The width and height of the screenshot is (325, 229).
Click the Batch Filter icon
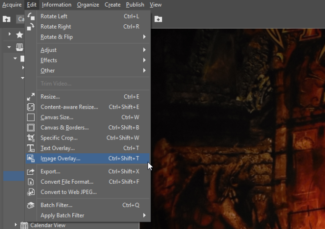pyautogui.click(x=31, y=205)
